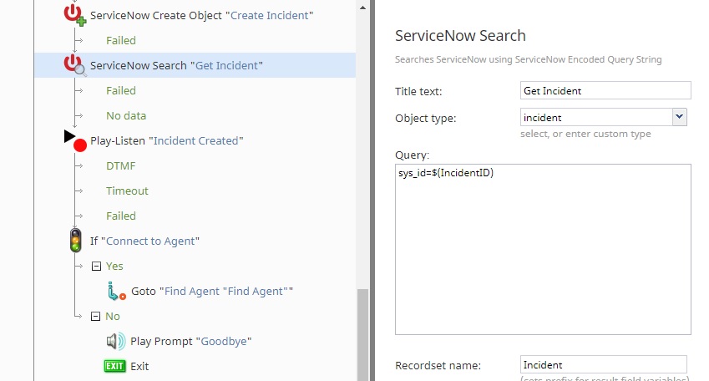The image size is (709, 381).
Task: Click the scroll up arrow of scenario list
Action: tap(362, 8)
